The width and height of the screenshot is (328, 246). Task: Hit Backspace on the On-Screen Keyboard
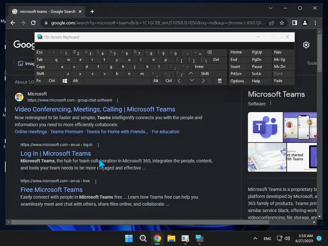point(216,52)
